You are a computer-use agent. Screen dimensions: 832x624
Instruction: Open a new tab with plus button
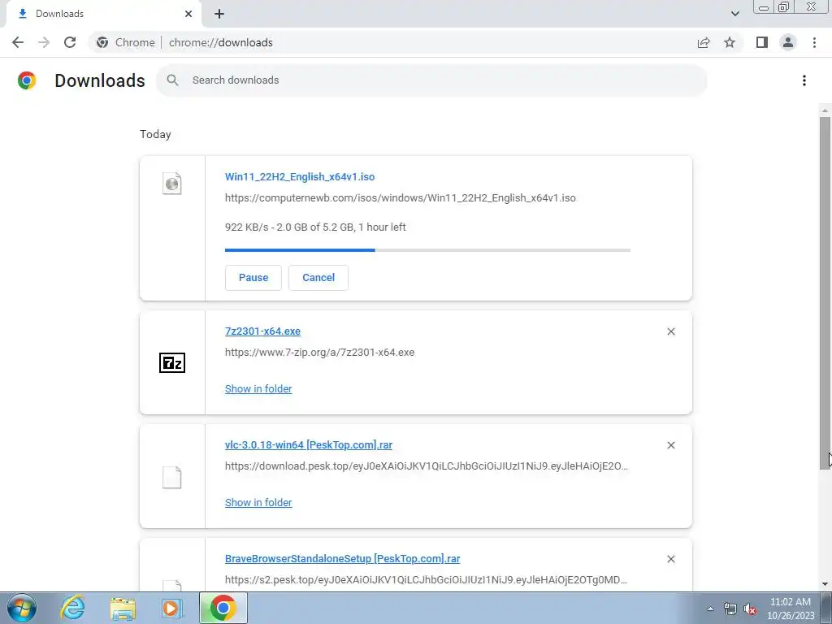point(219,14)
